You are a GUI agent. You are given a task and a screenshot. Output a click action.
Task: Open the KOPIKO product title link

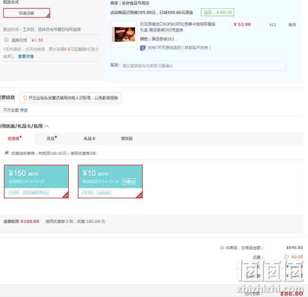pos(178,27)
